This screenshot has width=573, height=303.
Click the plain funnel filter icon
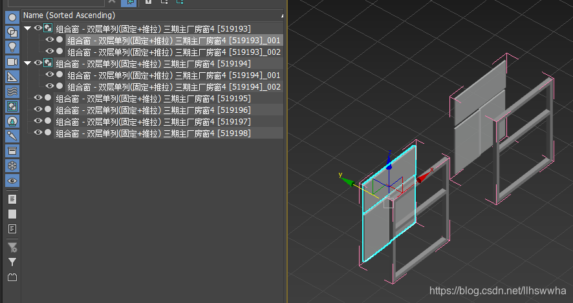12,262
